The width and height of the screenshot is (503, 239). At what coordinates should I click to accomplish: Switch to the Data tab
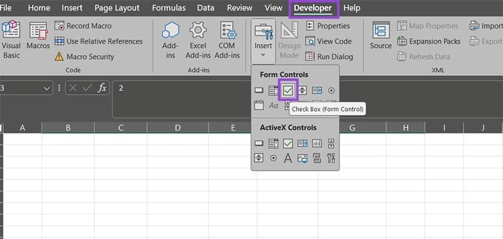coord(206,8)
